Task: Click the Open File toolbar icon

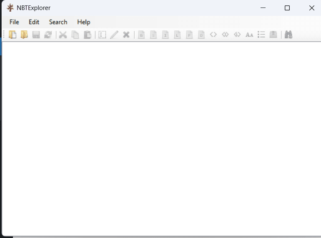Action: click(13, 35)
